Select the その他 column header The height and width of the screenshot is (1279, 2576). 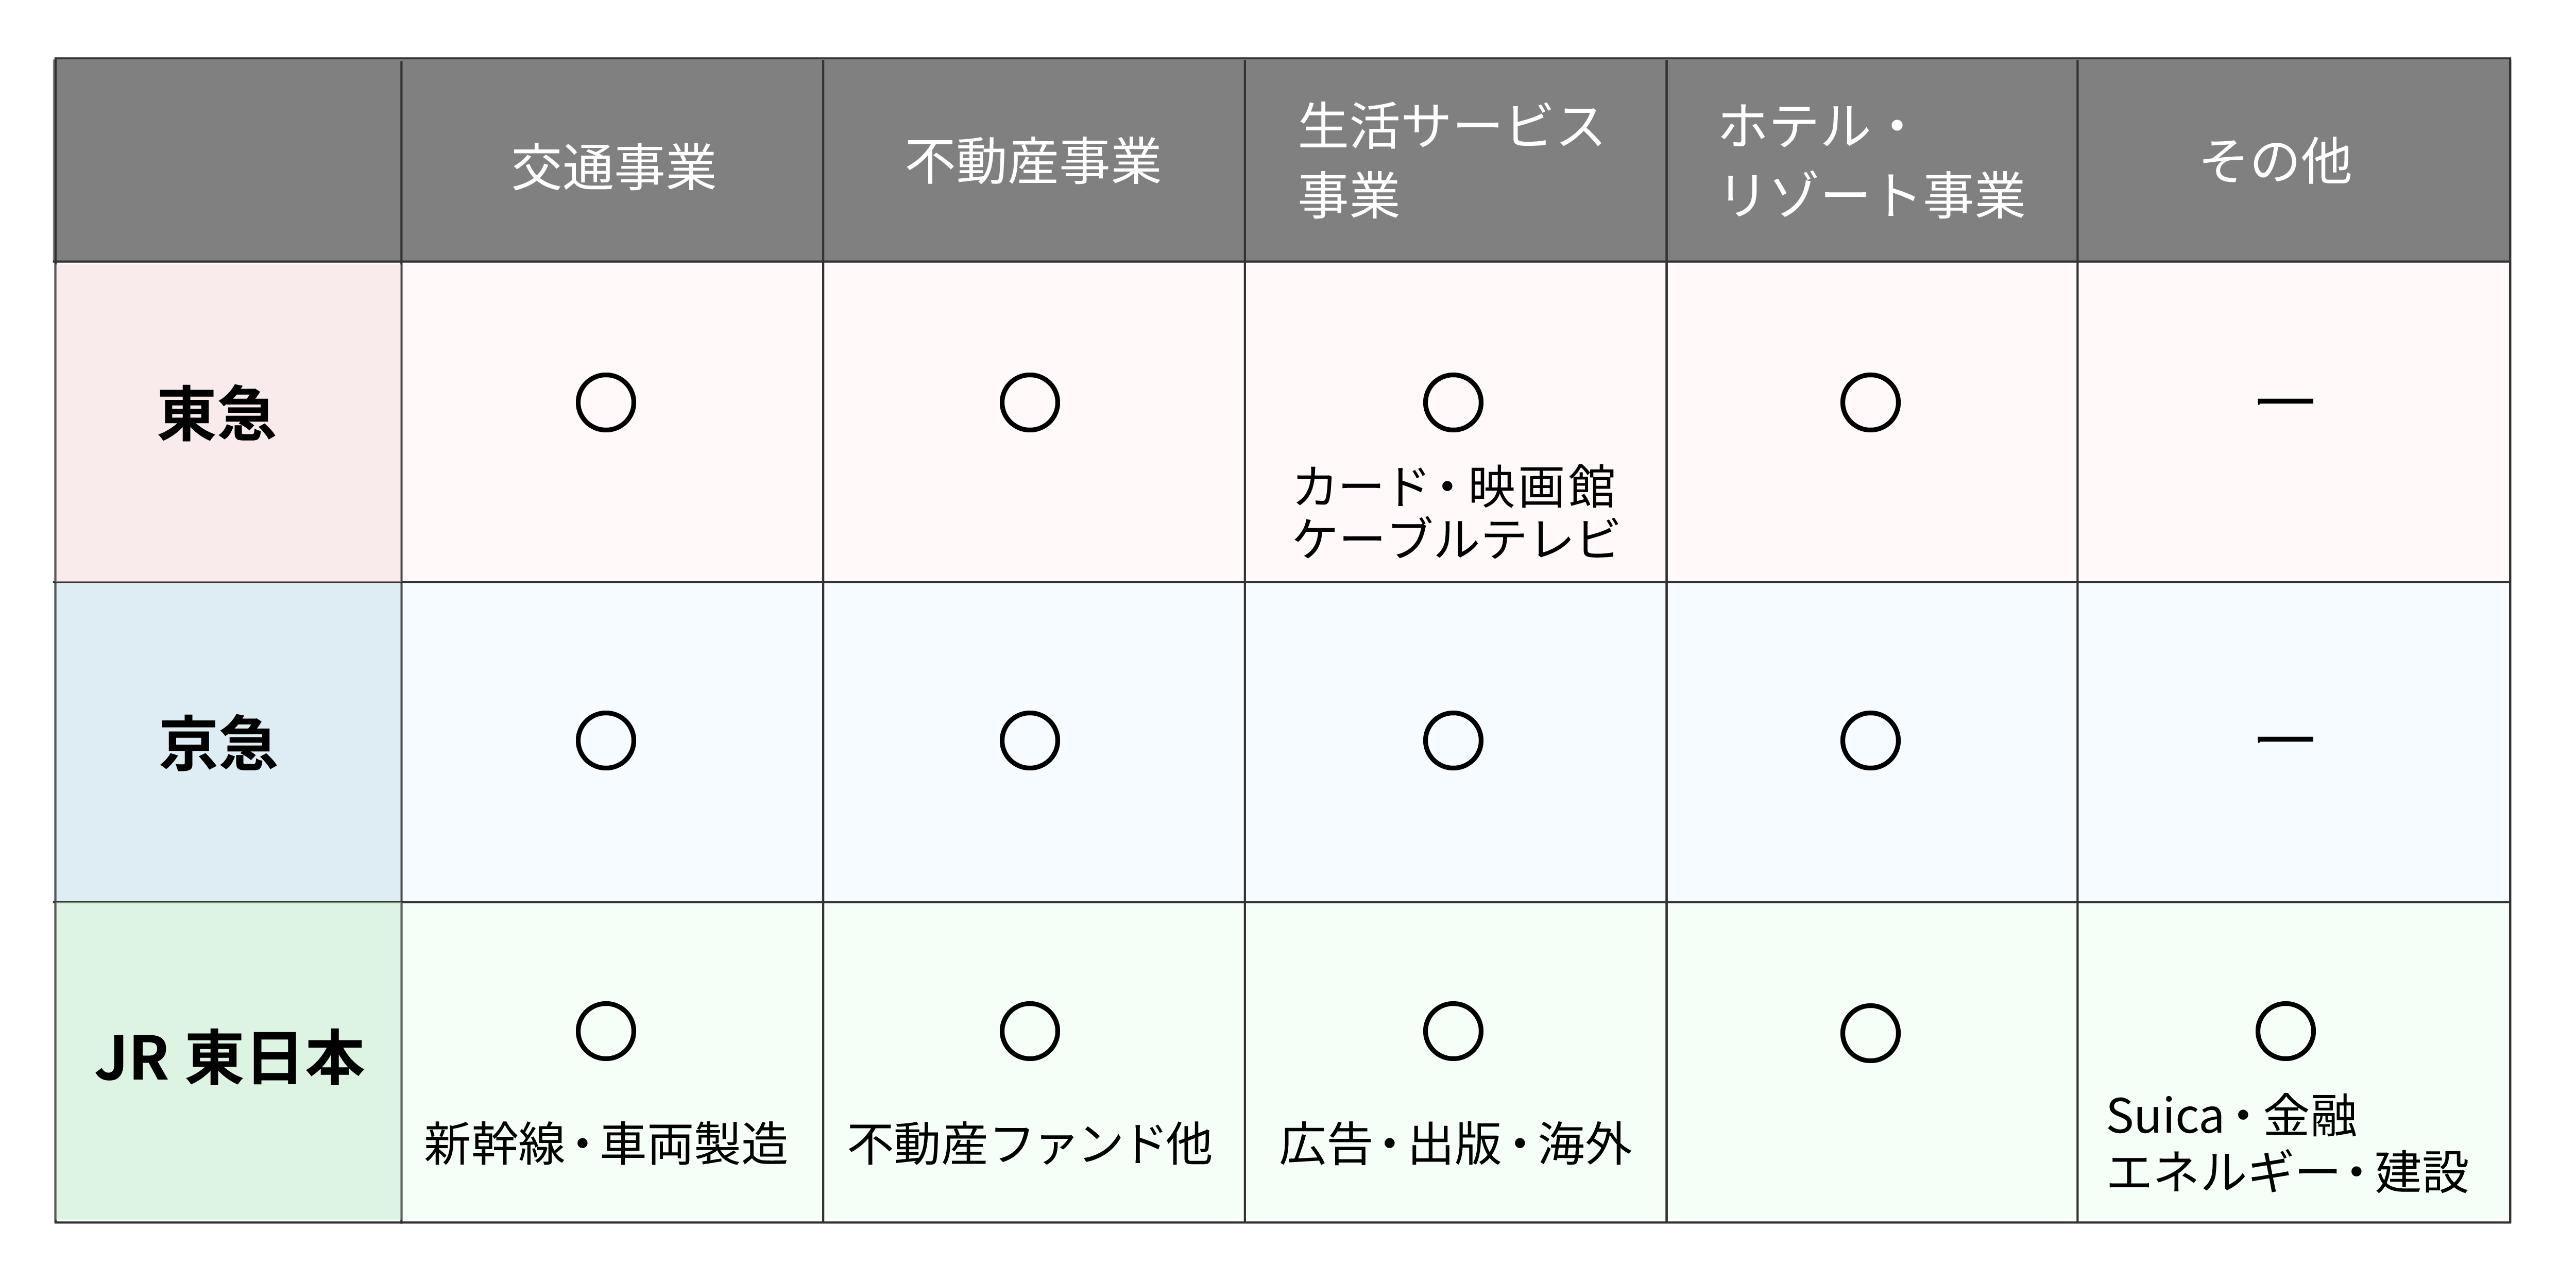tap(2276, 161)
